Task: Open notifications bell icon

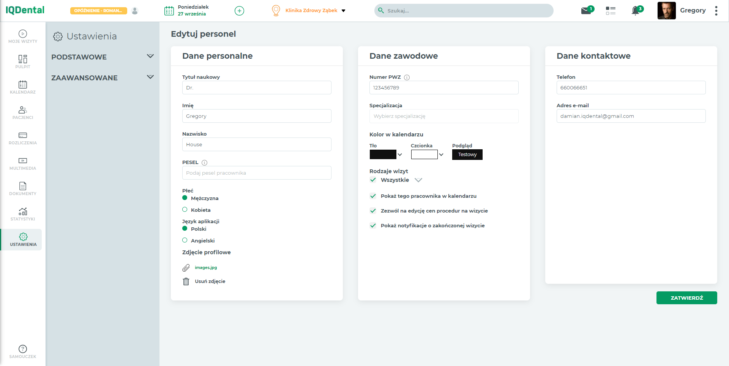Action: pyautogui.click(x=636, y=11)
